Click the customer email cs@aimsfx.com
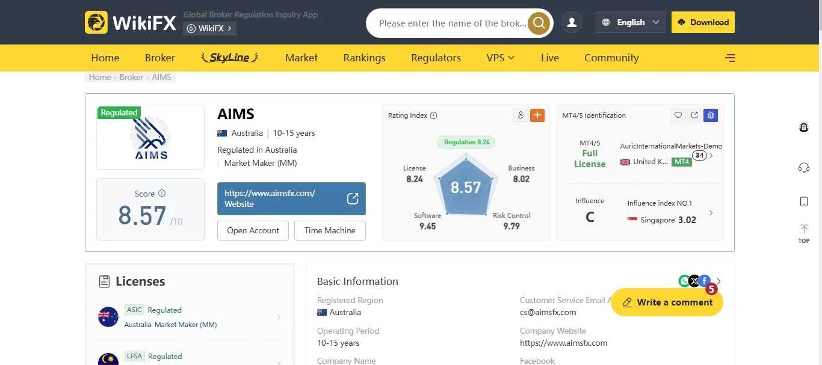This screenshot has height=365, width=822. (x=548, y=312)
